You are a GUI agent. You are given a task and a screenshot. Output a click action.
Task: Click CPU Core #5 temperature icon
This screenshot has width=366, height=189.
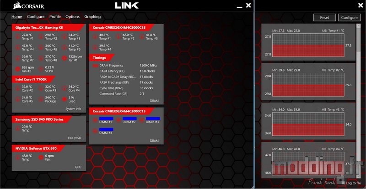tap(17, 99)
